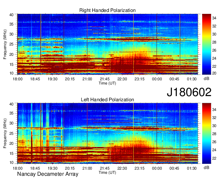The width and height of the screenshot is (220, 178).
Task: Click 19:30 time tick on Right Handed plot
Action: click(52, 79)
